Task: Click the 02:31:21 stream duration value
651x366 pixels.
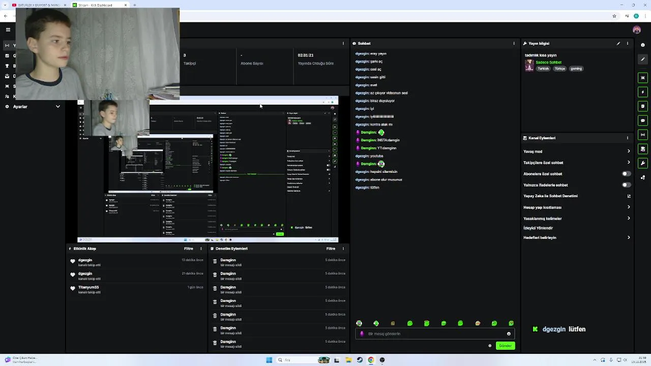Action: tap(306, 55)
